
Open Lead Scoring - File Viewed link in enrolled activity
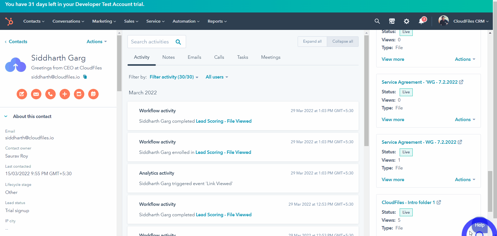click(223, 152)
